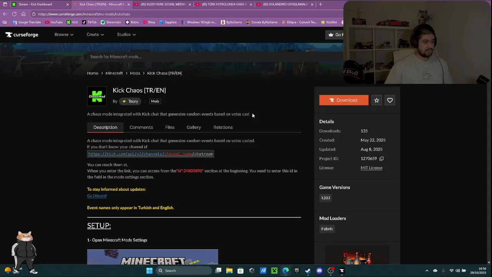Go to Minecraft breadcrumb
492x277 pixels.
[114, 73]
